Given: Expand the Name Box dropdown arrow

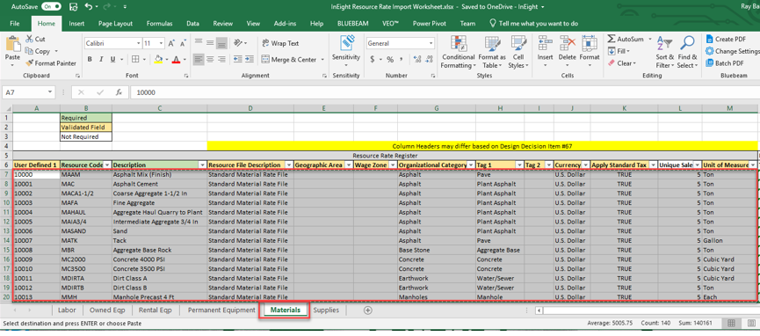Looking at the screenshot, I should pos(50,92).
